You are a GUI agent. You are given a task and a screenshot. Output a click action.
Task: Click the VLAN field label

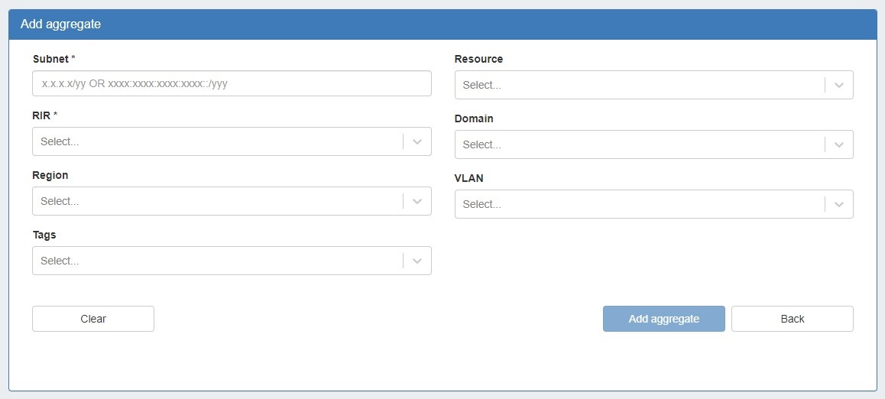(x=468, y=178)
